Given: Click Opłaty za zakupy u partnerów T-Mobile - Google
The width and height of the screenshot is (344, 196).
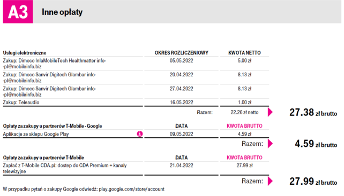Looking at the screenshot, I should coord(53,126).
